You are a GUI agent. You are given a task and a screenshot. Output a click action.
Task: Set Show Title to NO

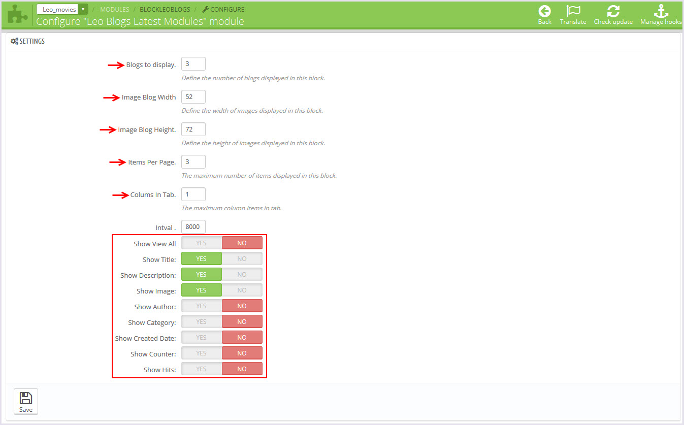(x=242, y=258)
